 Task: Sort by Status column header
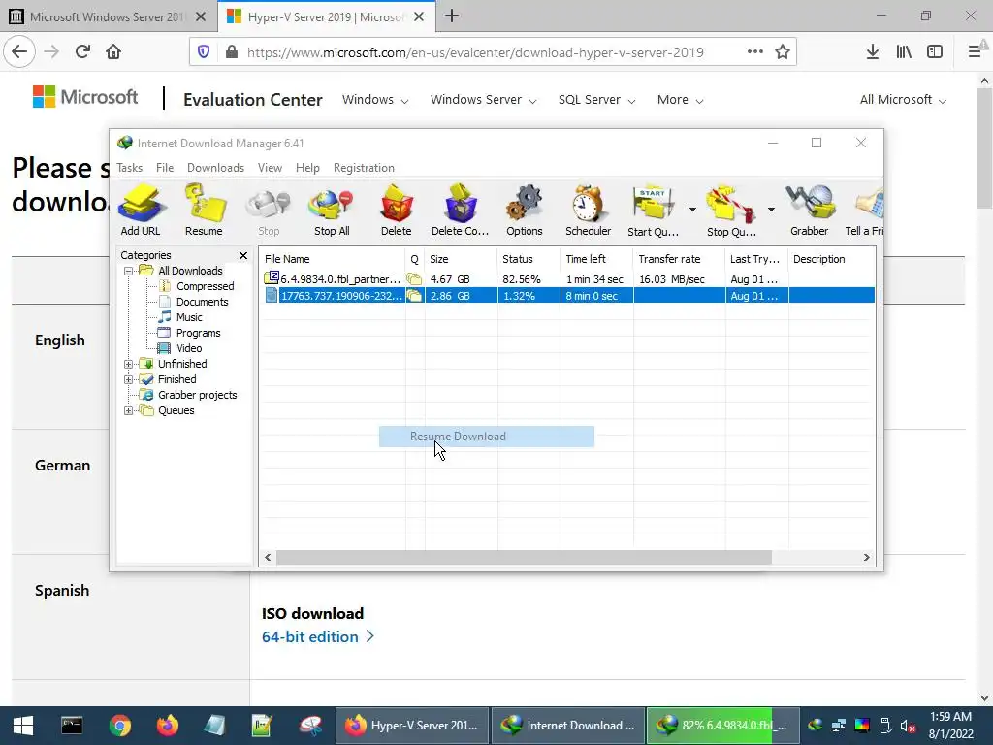pyautogui.click(x=529, y=259)
